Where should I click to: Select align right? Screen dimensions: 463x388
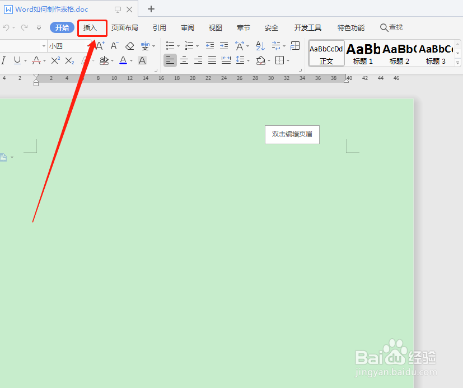click(198, 60)
